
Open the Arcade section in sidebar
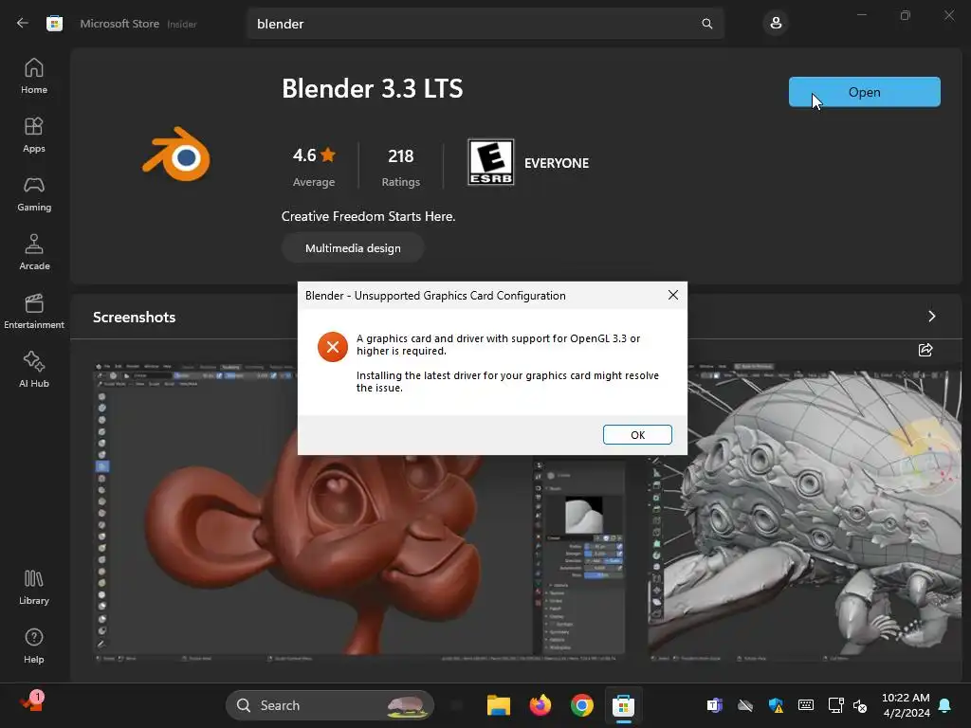pyautogui.click(x=34, y=252)
